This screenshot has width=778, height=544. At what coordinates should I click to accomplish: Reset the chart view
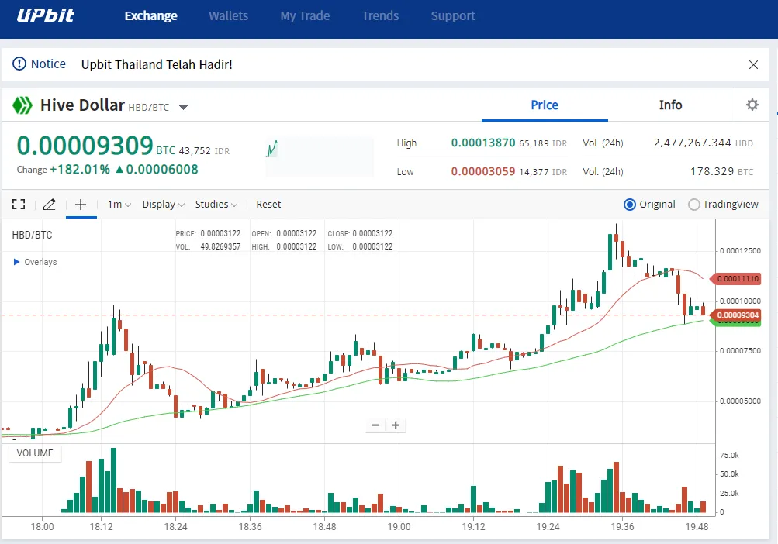(x=268, y=205)
